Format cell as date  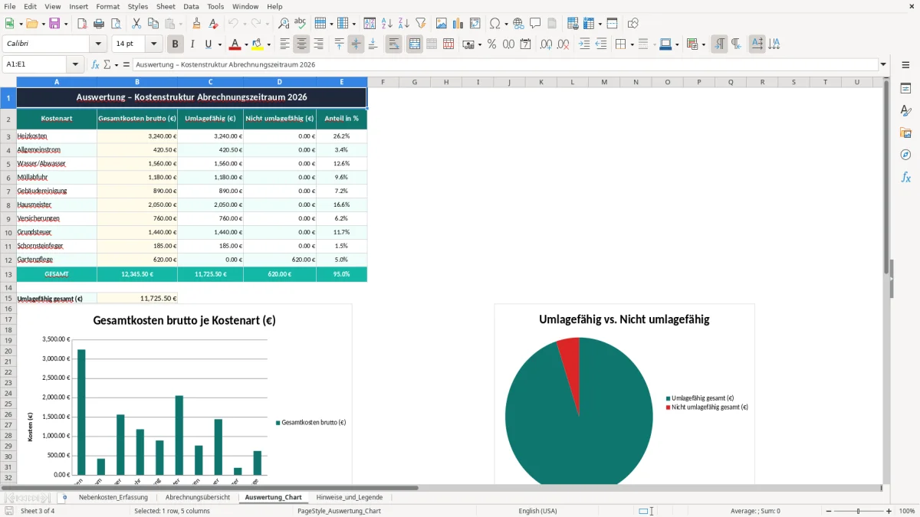pos(525,44)
